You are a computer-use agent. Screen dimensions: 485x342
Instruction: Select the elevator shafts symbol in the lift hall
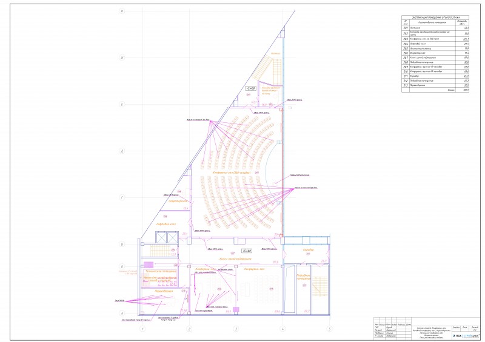167,237
